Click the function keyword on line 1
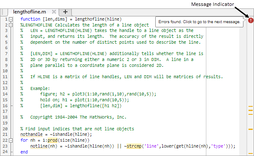Image resolution: width=254 pixels, height=156 pixels. click(x=30, y=19)
